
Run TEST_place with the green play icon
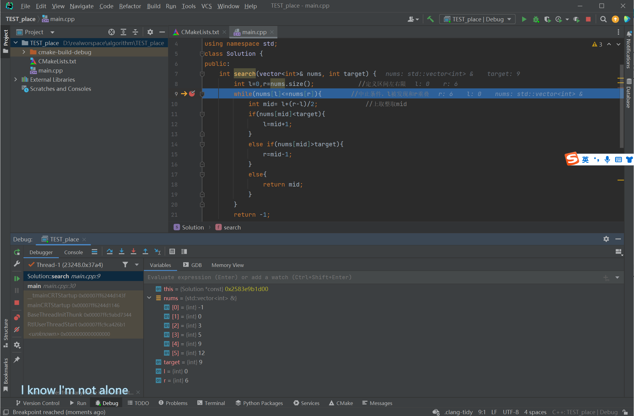point(524,19)
